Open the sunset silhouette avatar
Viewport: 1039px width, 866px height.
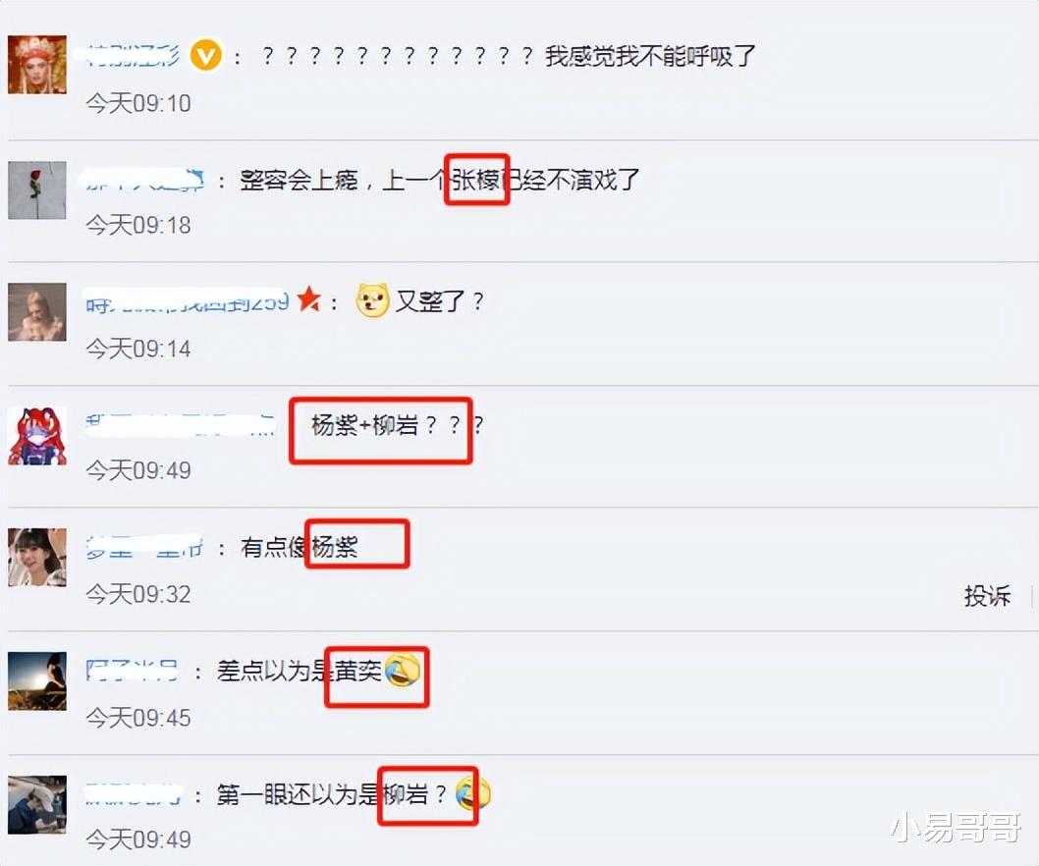(37, 681)
